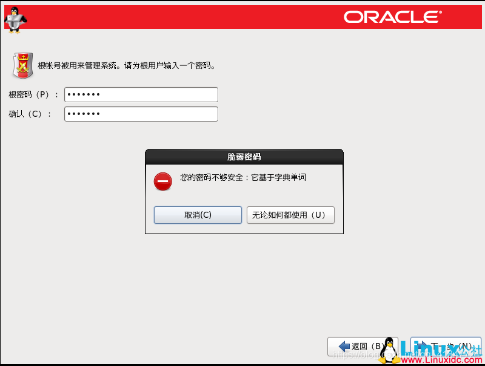485x366 pixels.
Task: Click the left arrow icon on 返回 button
Action: [345, 345]
